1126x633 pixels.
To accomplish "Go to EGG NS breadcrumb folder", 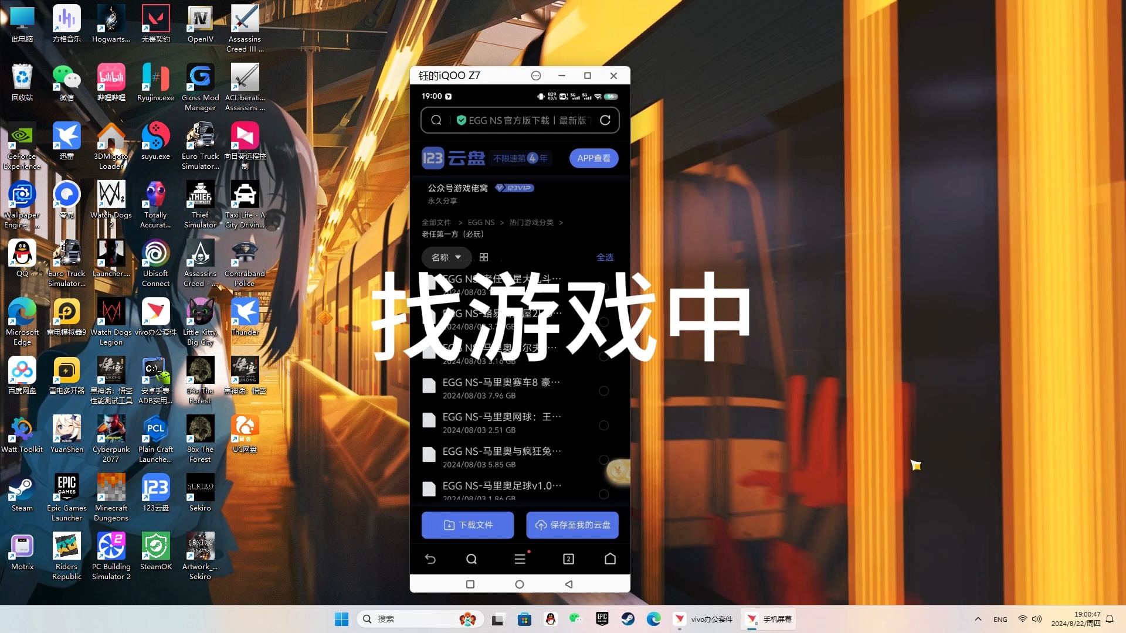I will [x=481, y=223].
